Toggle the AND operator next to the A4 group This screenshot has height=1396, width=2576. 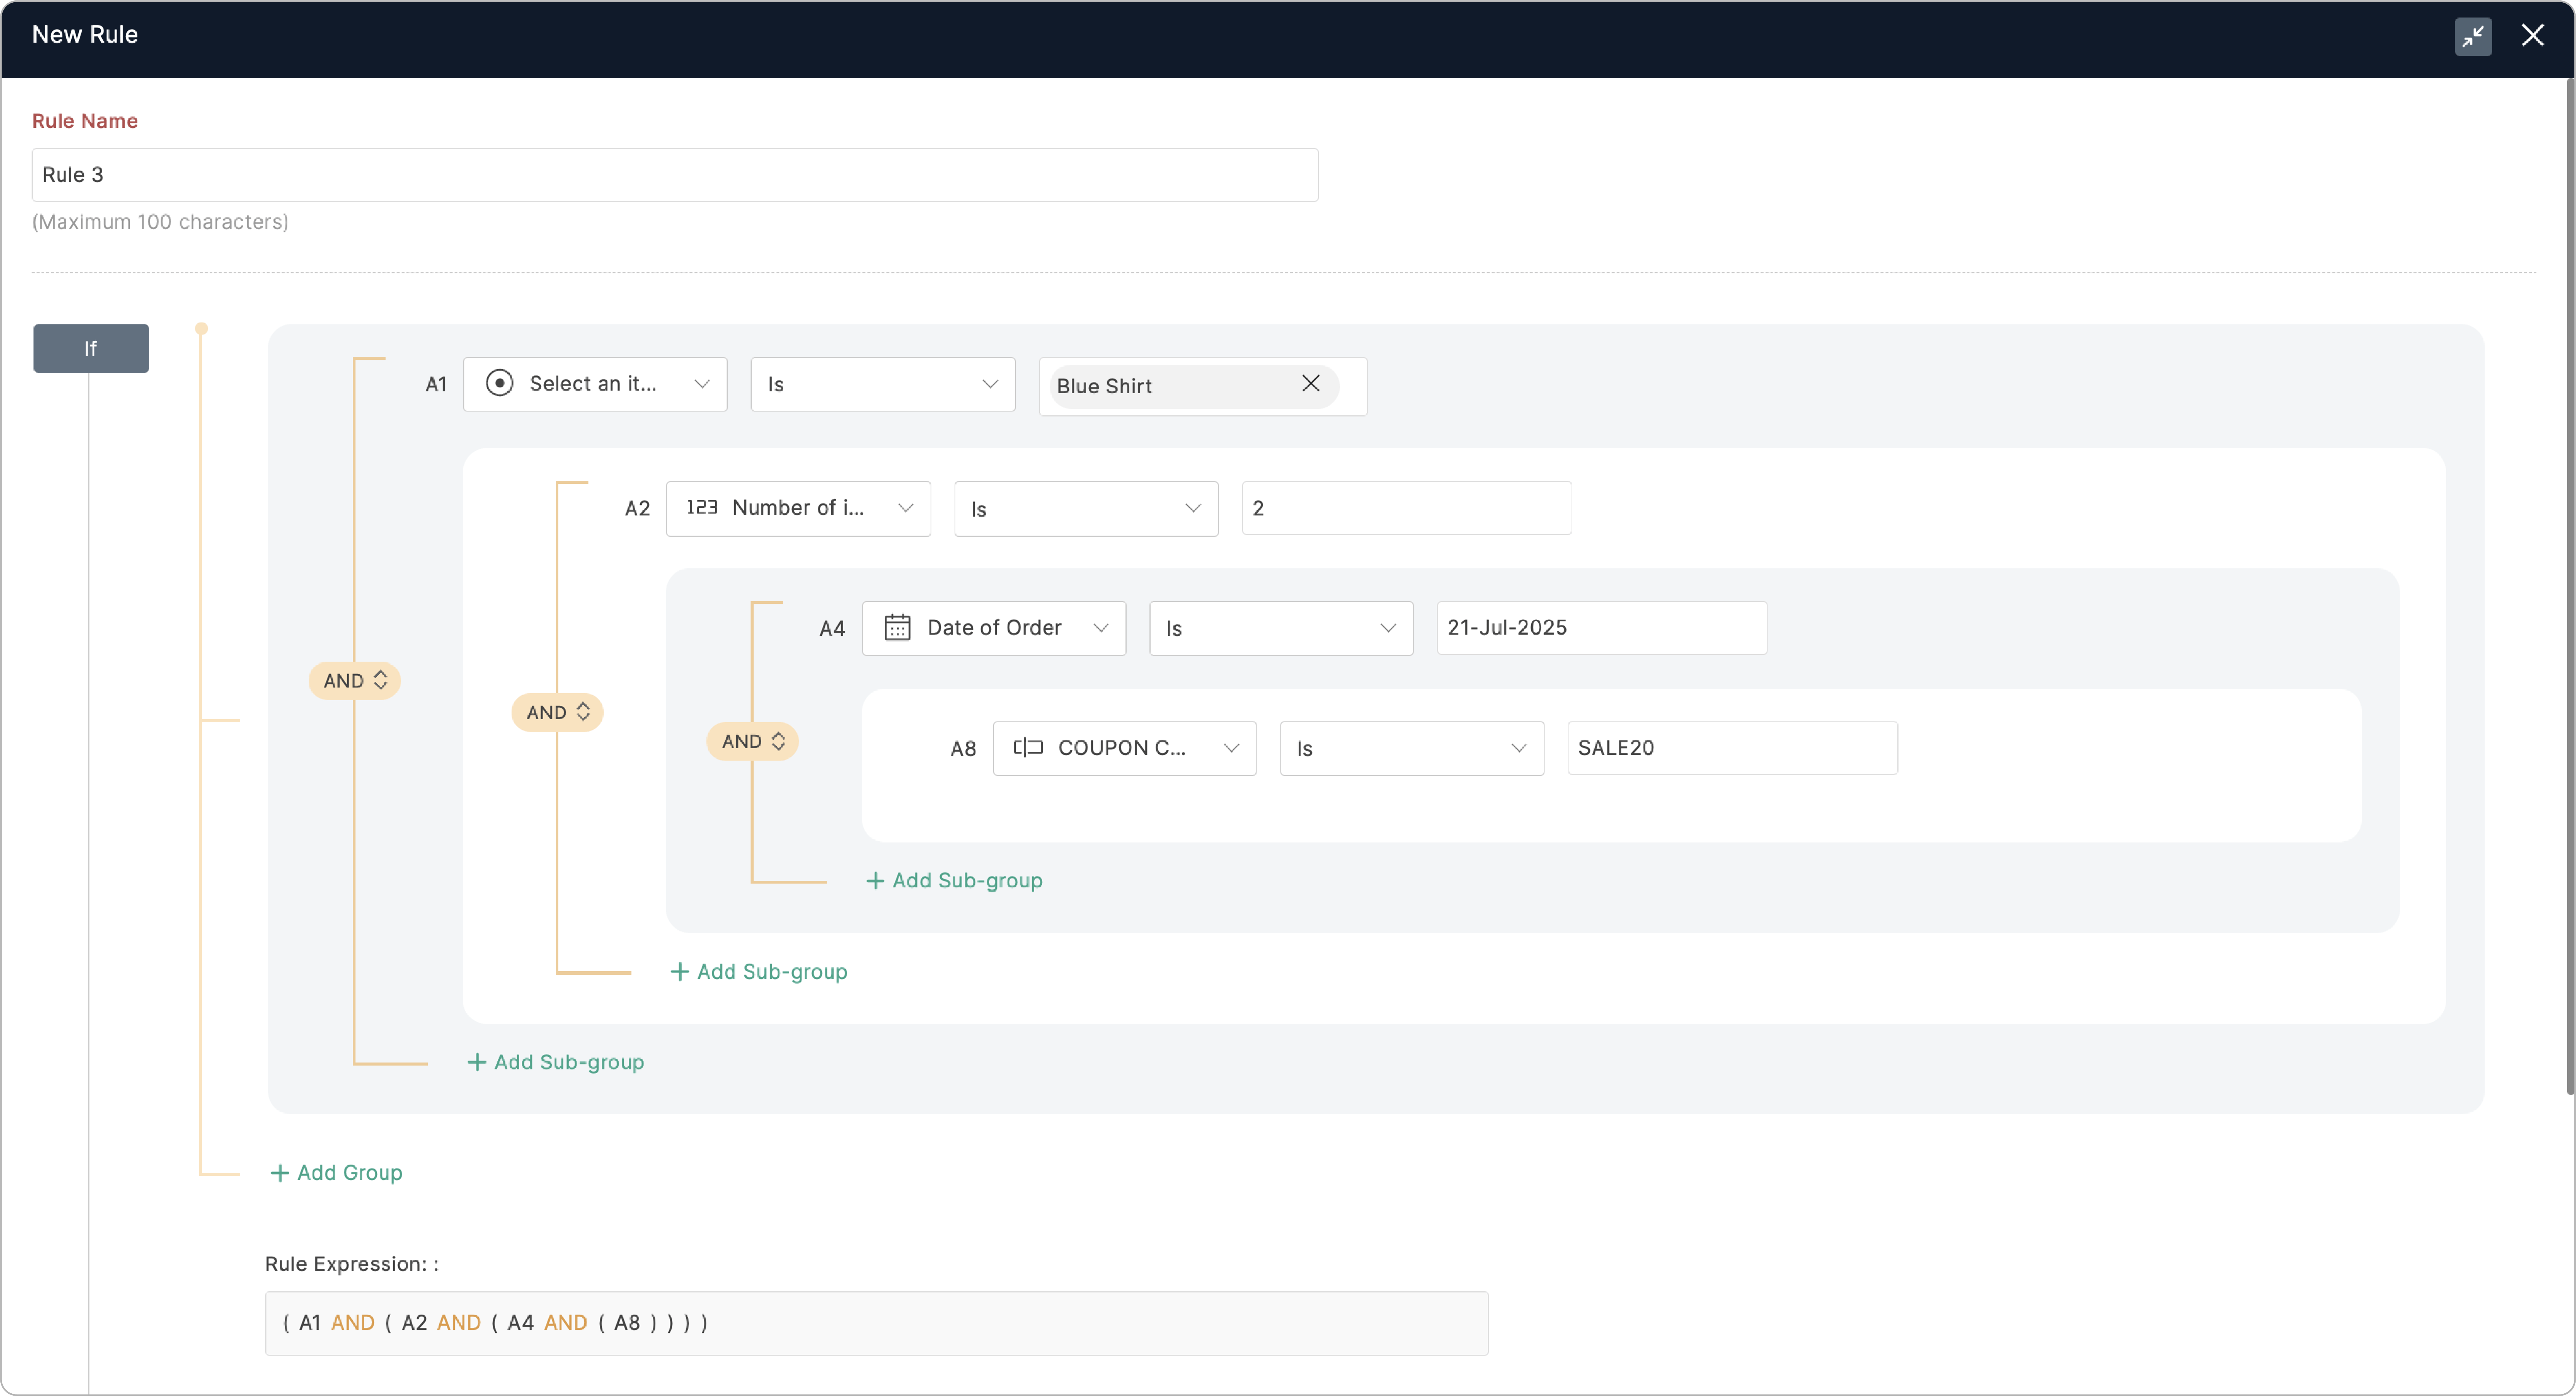(752, 742)
